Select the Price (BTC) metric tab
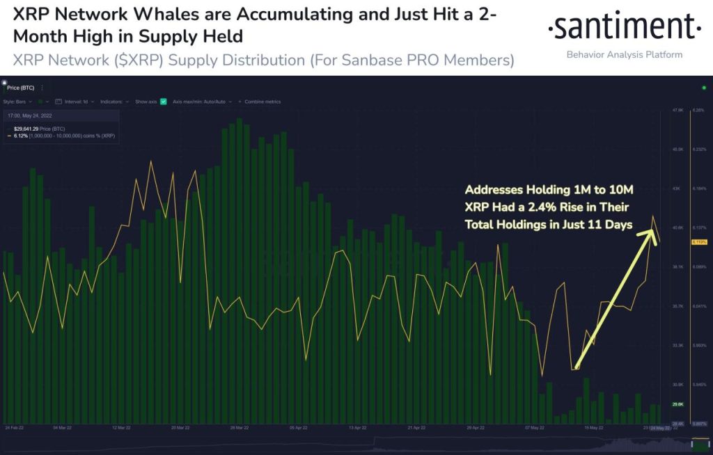The width and height of the screenshot is (713, 455). point(21,88)
